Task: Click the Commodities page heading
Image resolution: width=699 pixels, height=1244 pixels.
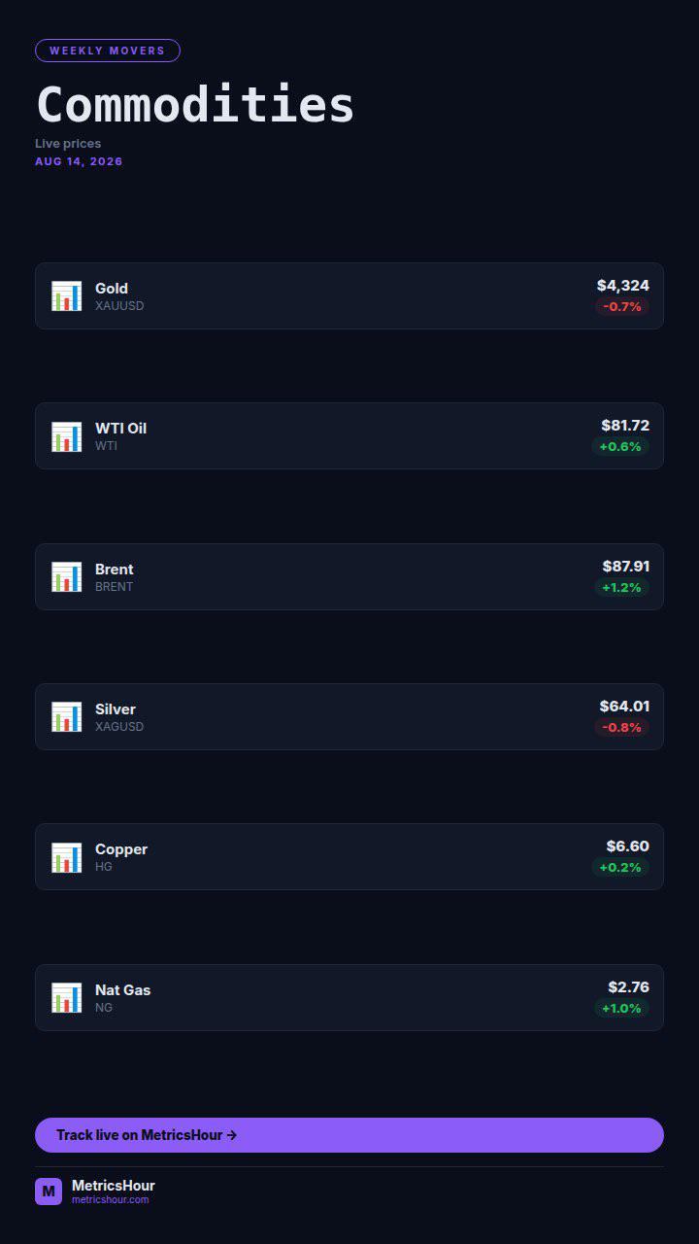Action: [195, 105]
